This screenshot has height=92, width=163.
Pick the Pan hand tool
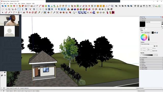pos(51,13)
